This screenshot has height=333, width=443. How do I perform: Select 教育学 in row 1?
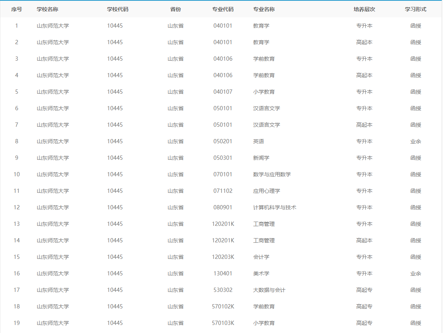click(261, 26)
